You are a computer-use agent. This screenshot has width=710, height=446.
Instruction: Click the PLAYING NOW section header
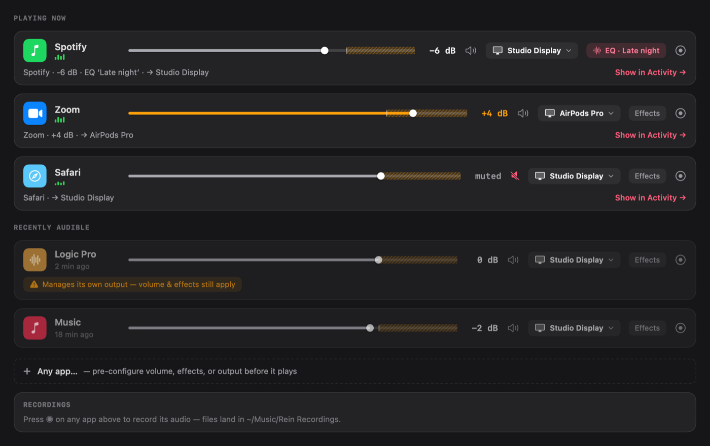tap(40, 18)
